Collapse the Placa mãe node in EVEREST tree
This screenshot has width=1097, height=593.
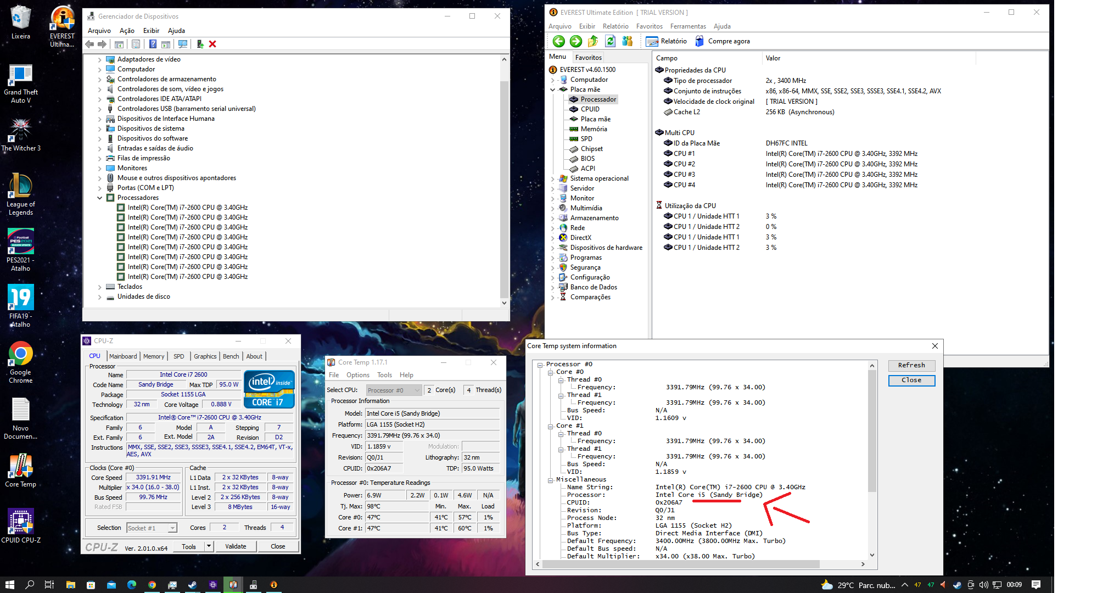553,89
